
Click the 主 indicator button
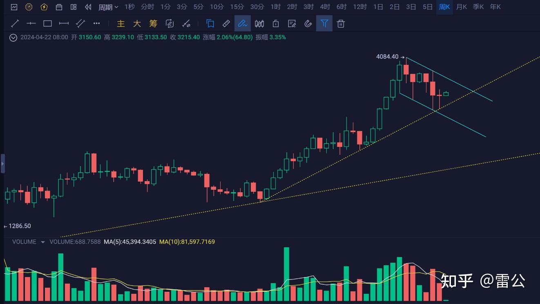[121, 24]
